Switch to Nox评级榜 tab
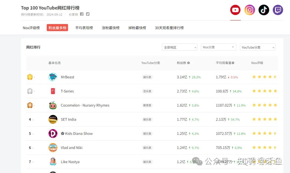 (x=31, y=28)
